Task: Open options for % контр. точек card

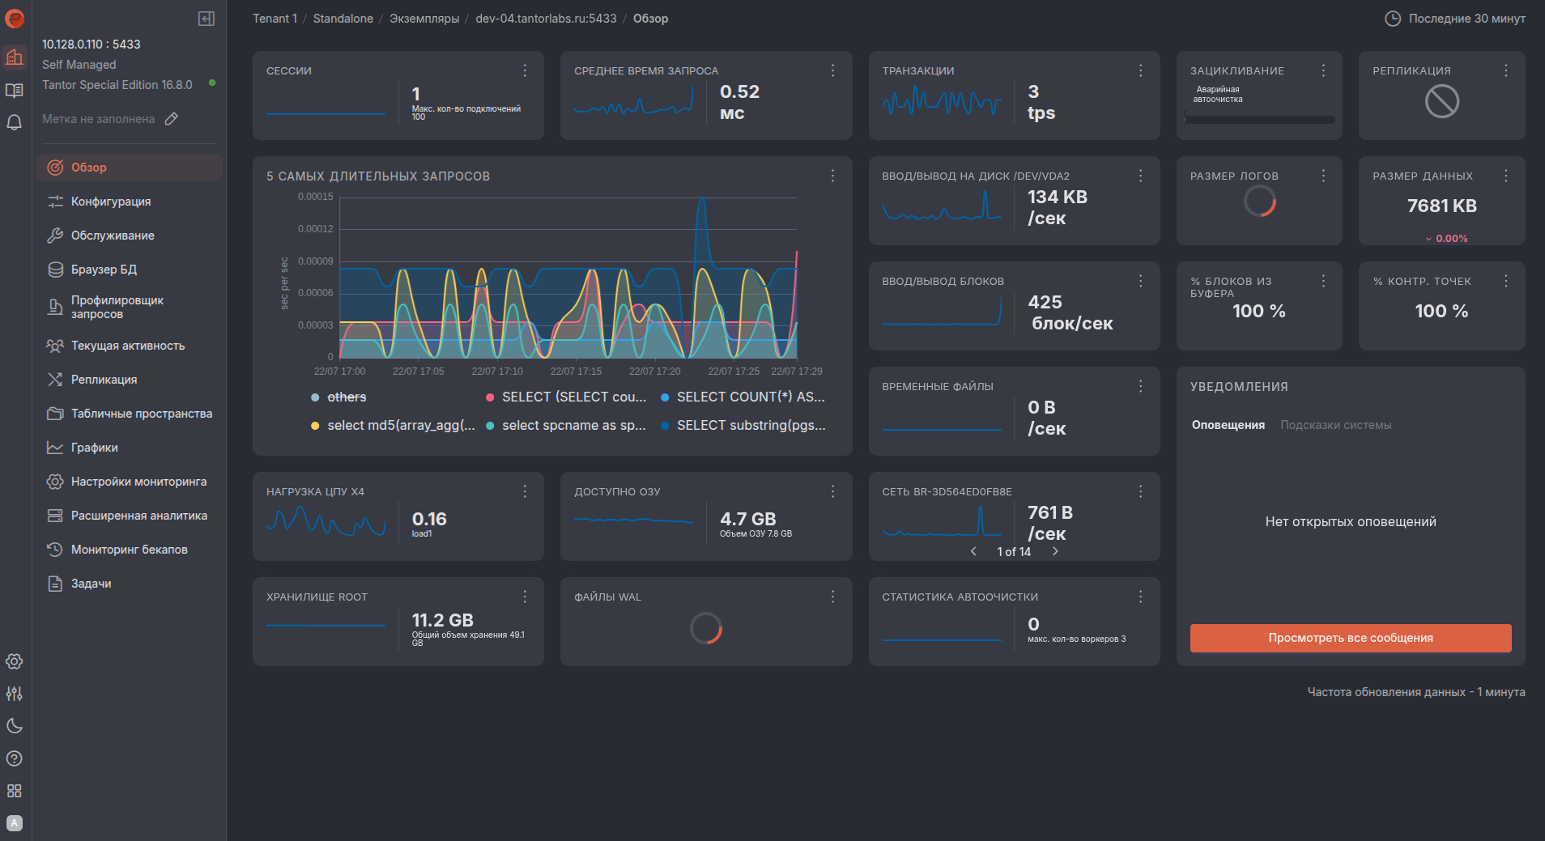Action: coord(1505,281)
